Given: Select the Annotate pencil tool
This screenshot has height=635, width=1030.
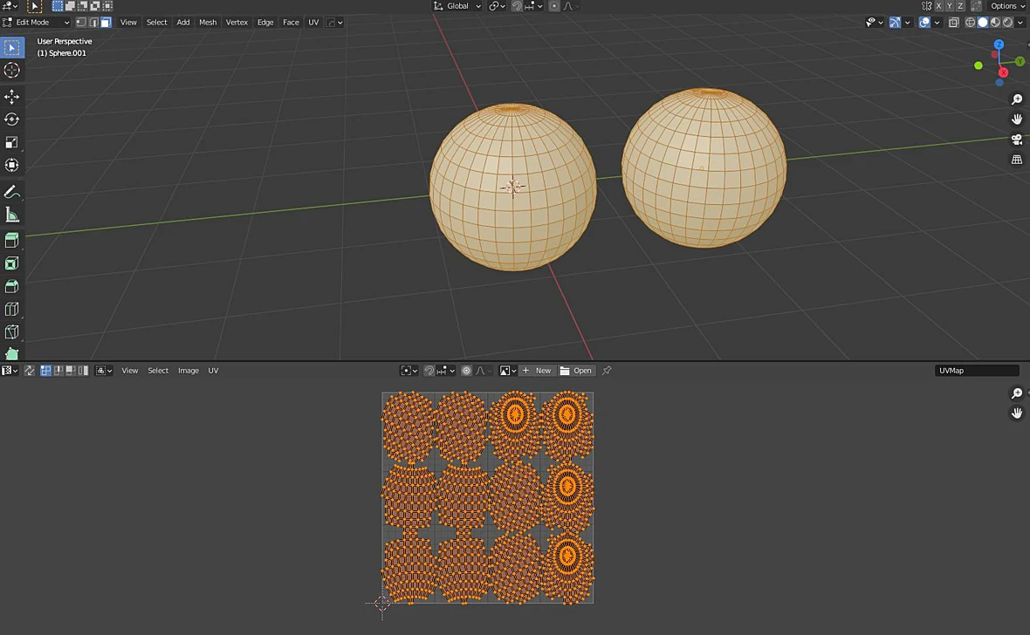Looking at the screenshot, I should pos(12,192).
